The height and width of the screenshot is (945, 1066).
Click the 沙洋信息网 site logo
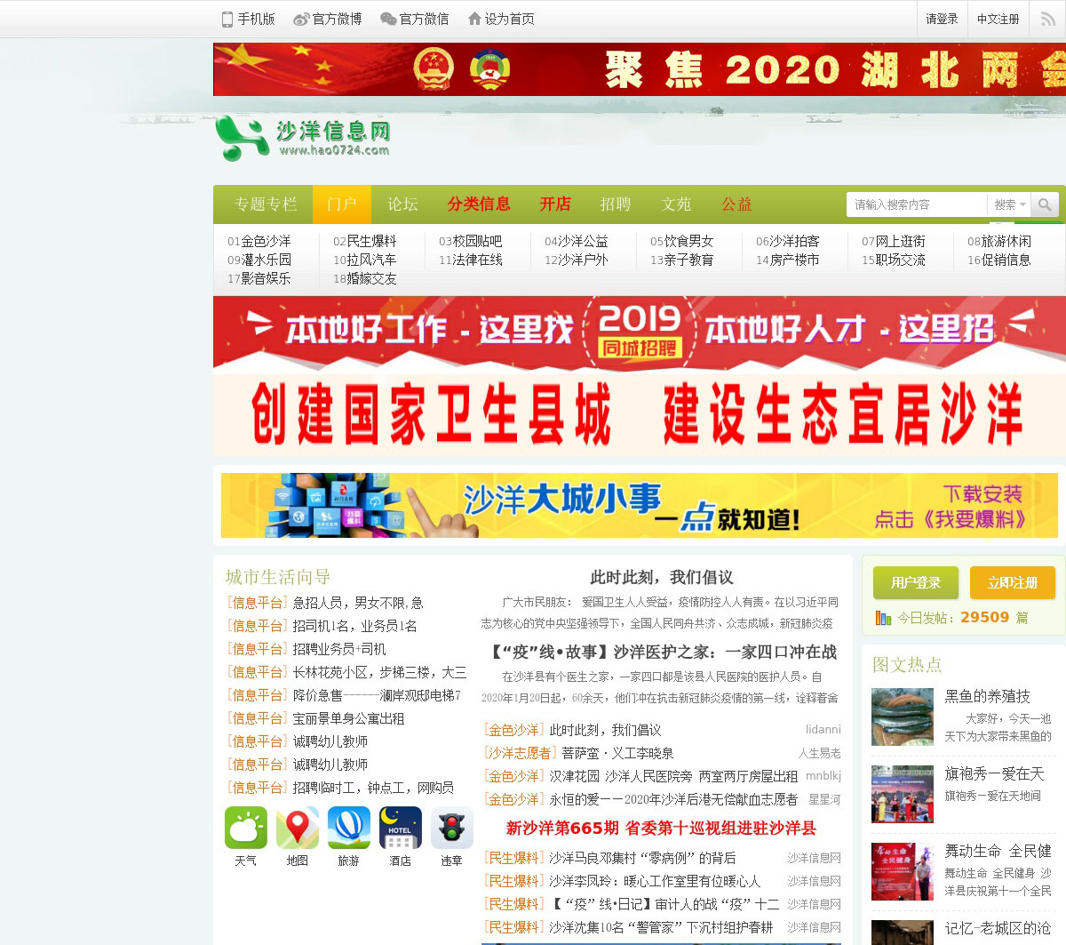coord(303,138)
